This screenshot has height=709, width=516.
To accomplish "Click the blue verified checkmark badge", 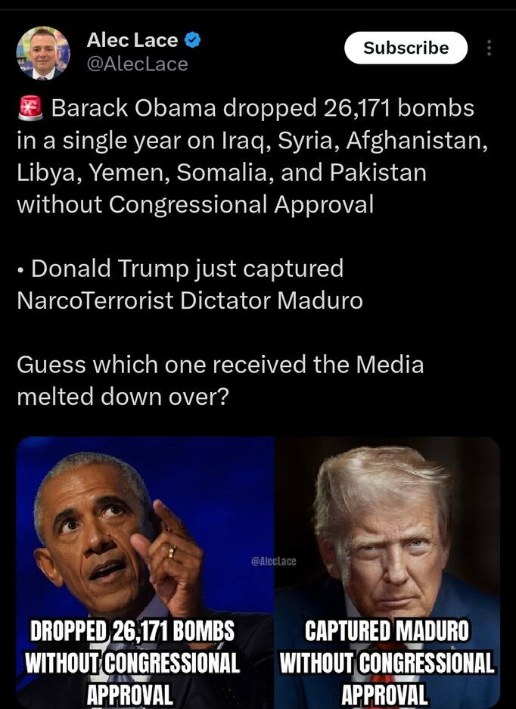I will (x=192, y=40).
